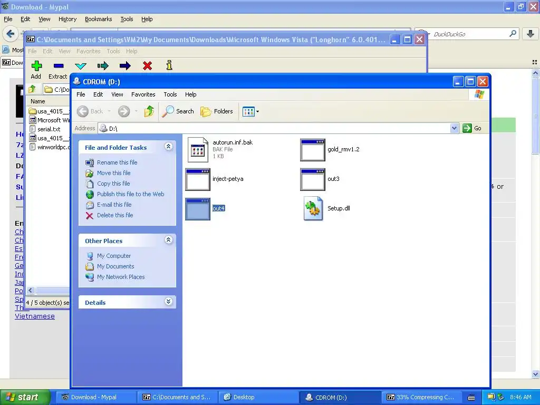Open the Favorites menu in CDROM window
540x405 pixels.
coord(143,94)
